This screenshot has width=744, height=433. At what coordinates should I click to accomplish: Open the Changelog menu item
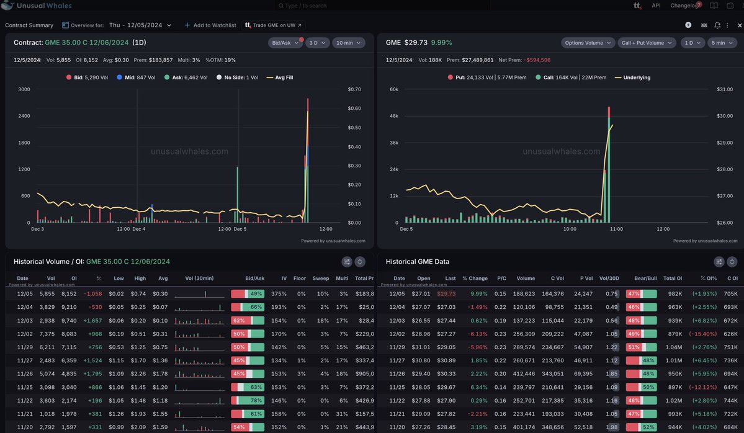coord(684,6)
